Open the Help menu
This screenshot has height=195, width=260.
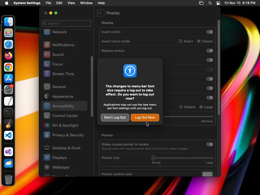(101, 3)
